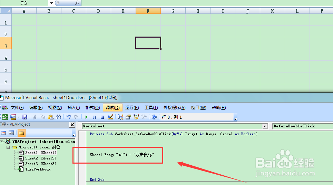The image size is (333, 185).
Task: Open project pane toolbar options arrow
Action: [x=74, y=135]
